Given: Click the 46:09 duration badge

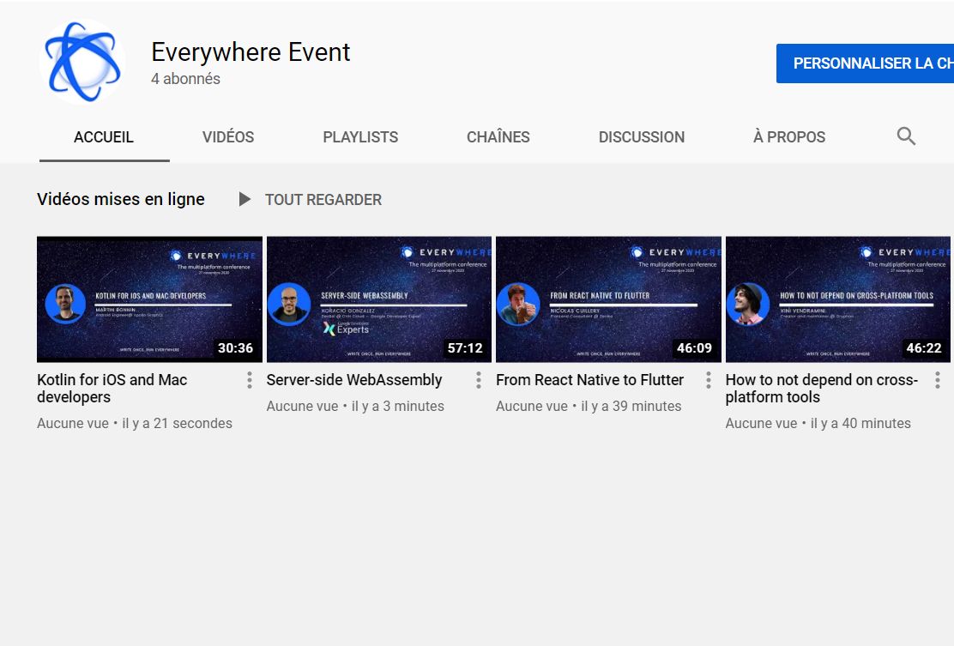Looking at the screenshot, I should point(694,348).
